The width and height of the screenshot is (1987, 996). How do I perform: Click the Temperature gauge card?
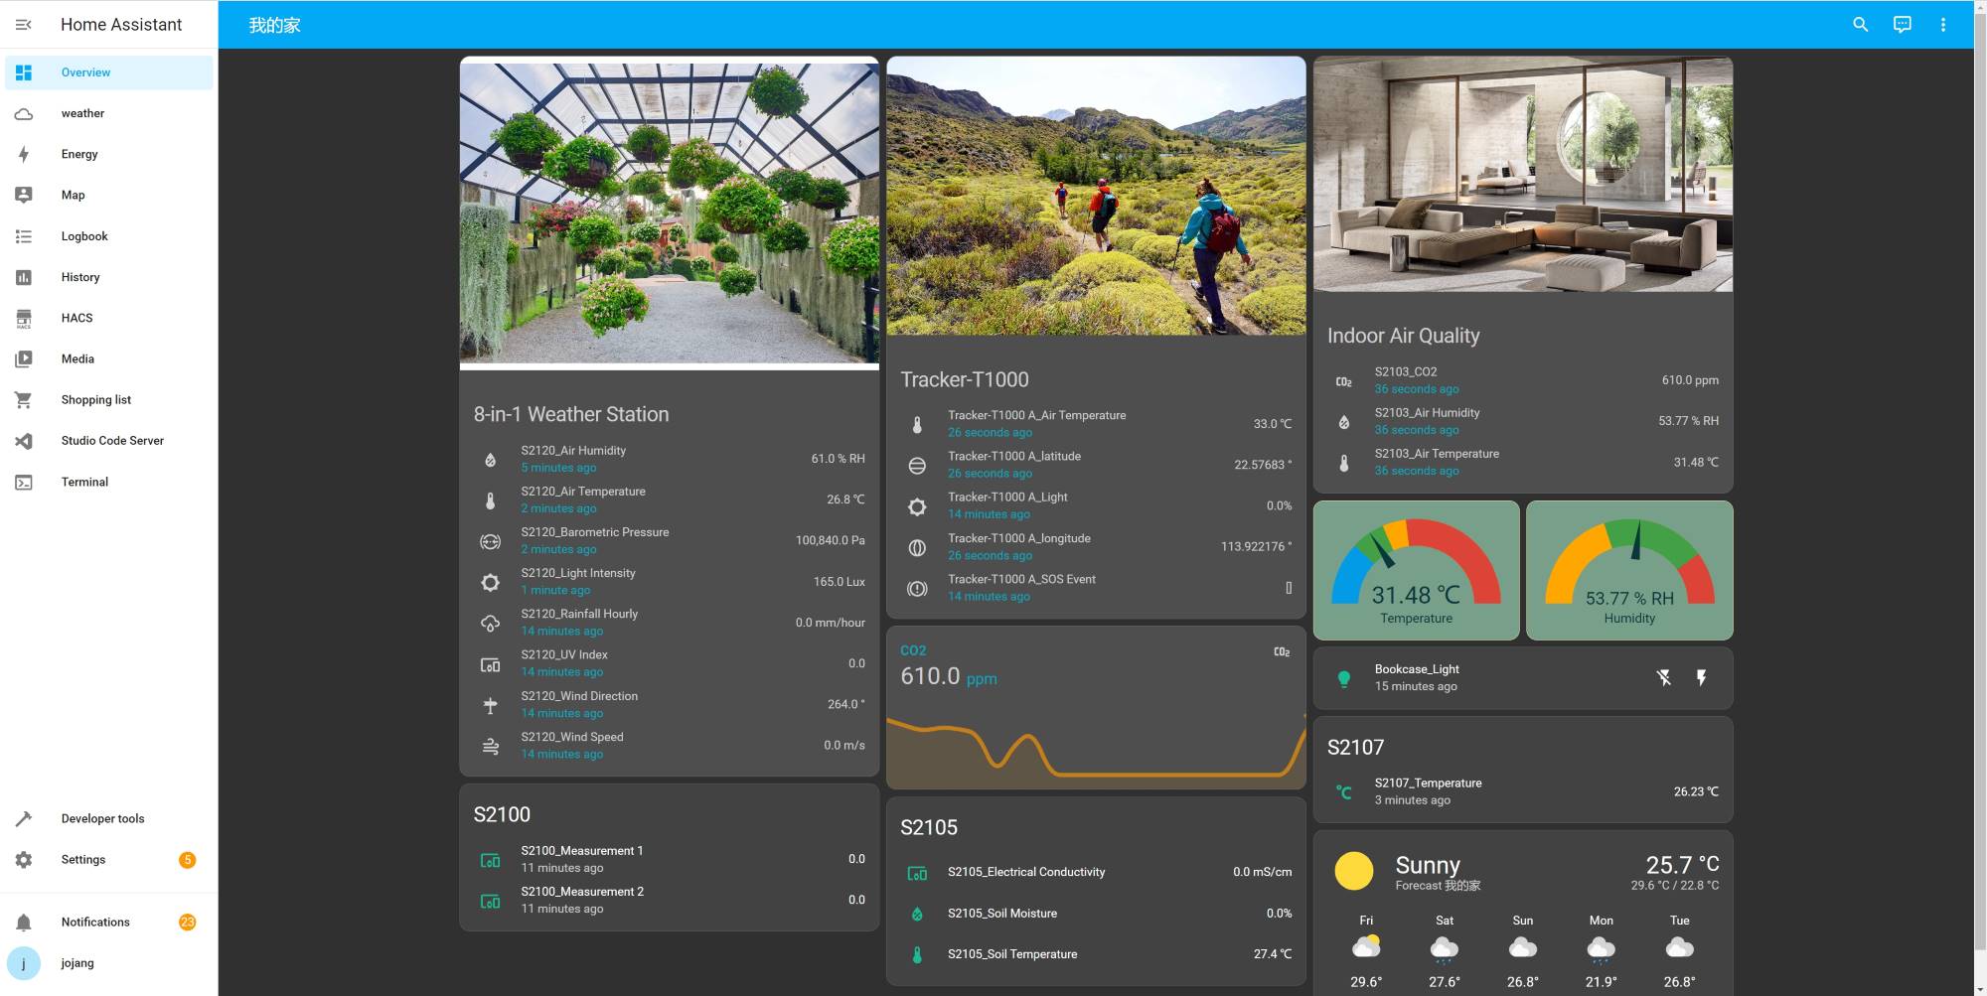coord(1416,571)
